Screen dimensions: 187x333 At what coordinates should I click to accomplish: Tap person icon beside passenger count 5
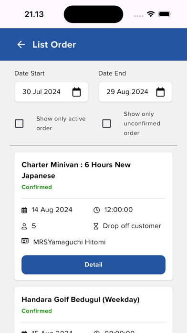click(x=24, y=226)
